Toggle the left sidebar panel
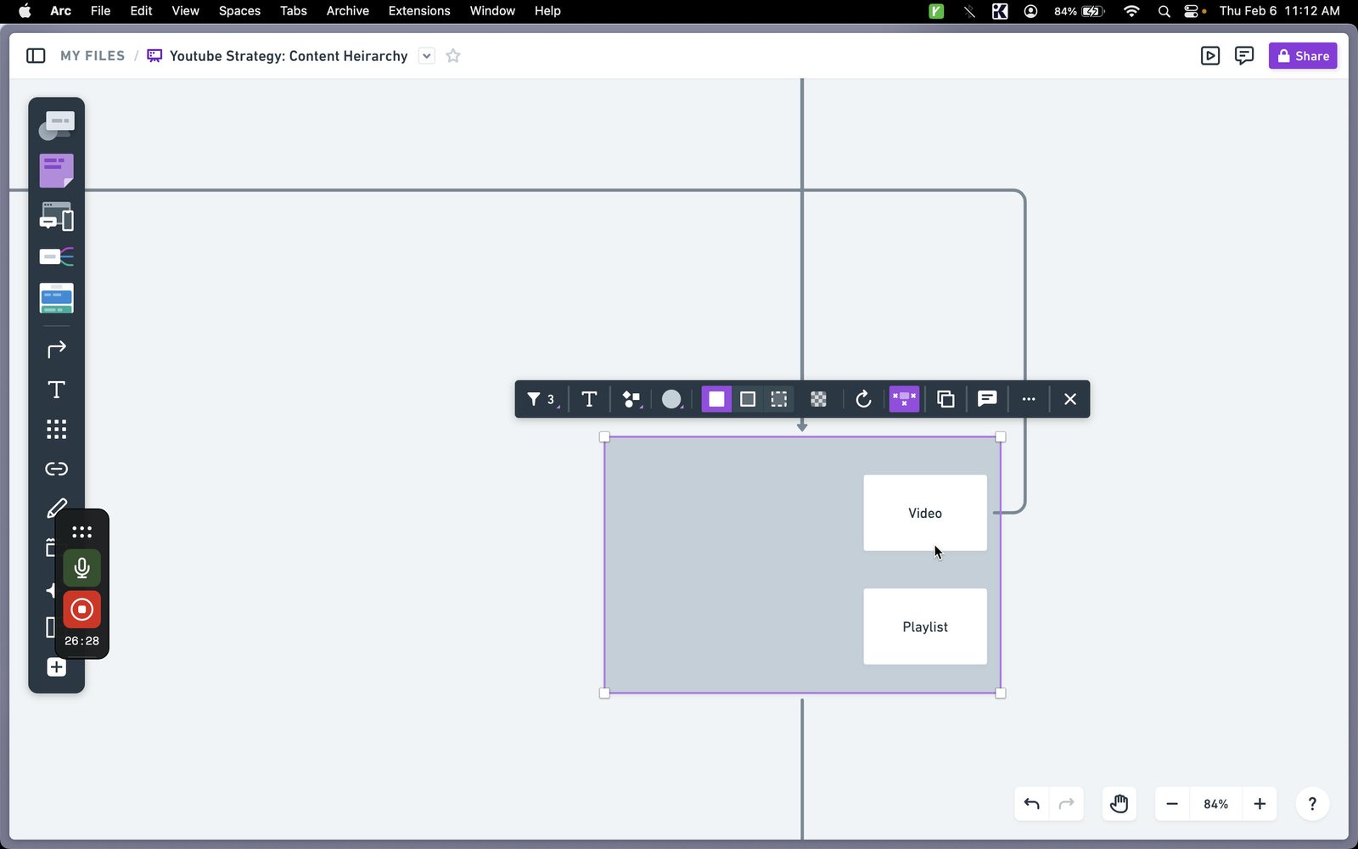The height and width of the screenshot is (849, 1358). pyautogui.click(x=36, y=56)
